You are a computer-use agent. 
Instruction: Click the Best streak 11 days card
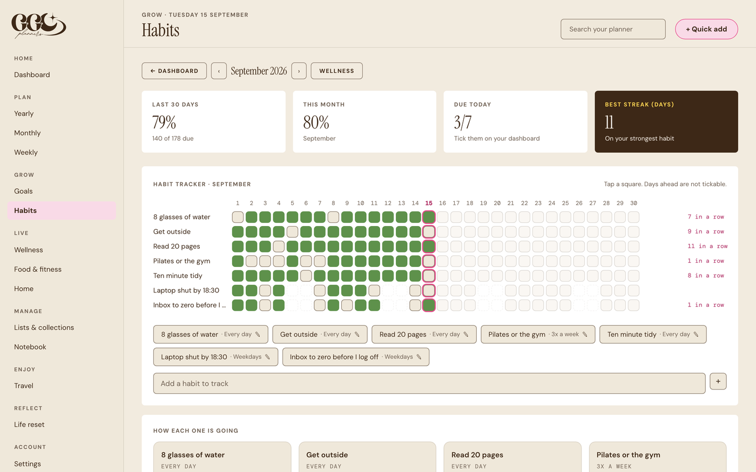click(666, 122)
